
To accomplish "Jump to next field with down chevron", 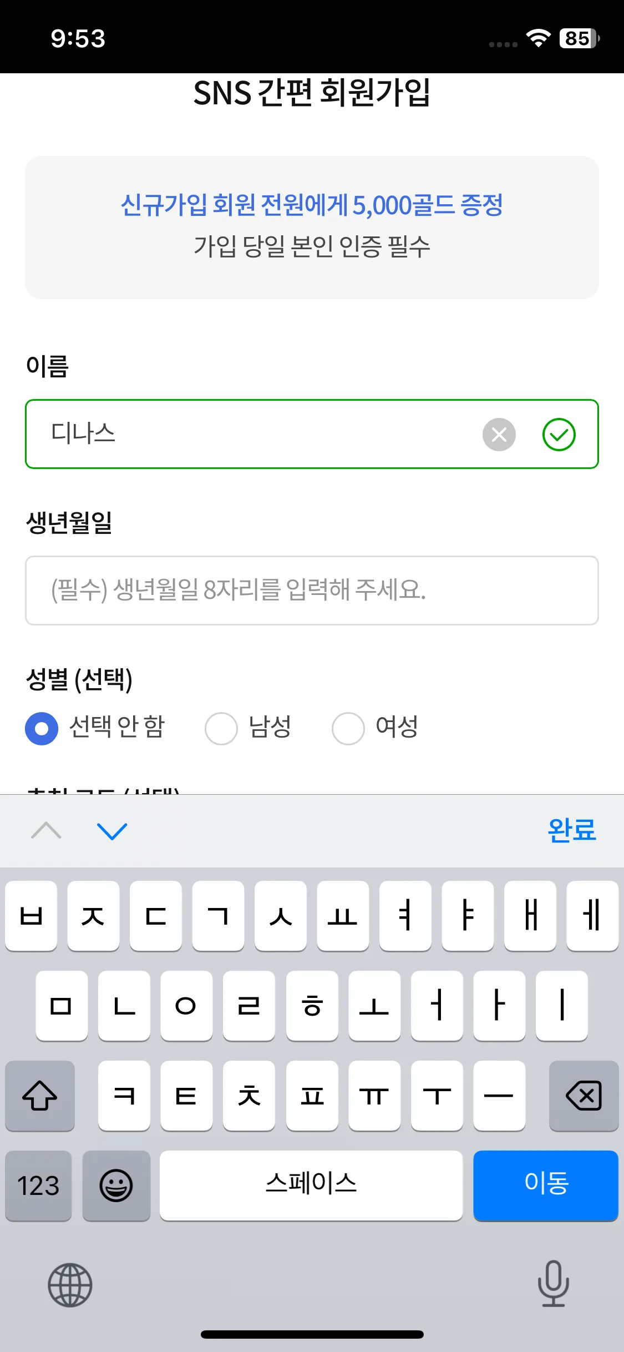I will pos(112,831).
